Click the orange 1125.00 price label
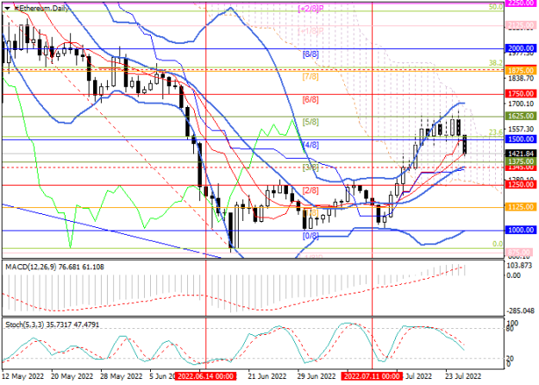Image resolution: width=539 pixels, height=385 pixels. point(521,207)
